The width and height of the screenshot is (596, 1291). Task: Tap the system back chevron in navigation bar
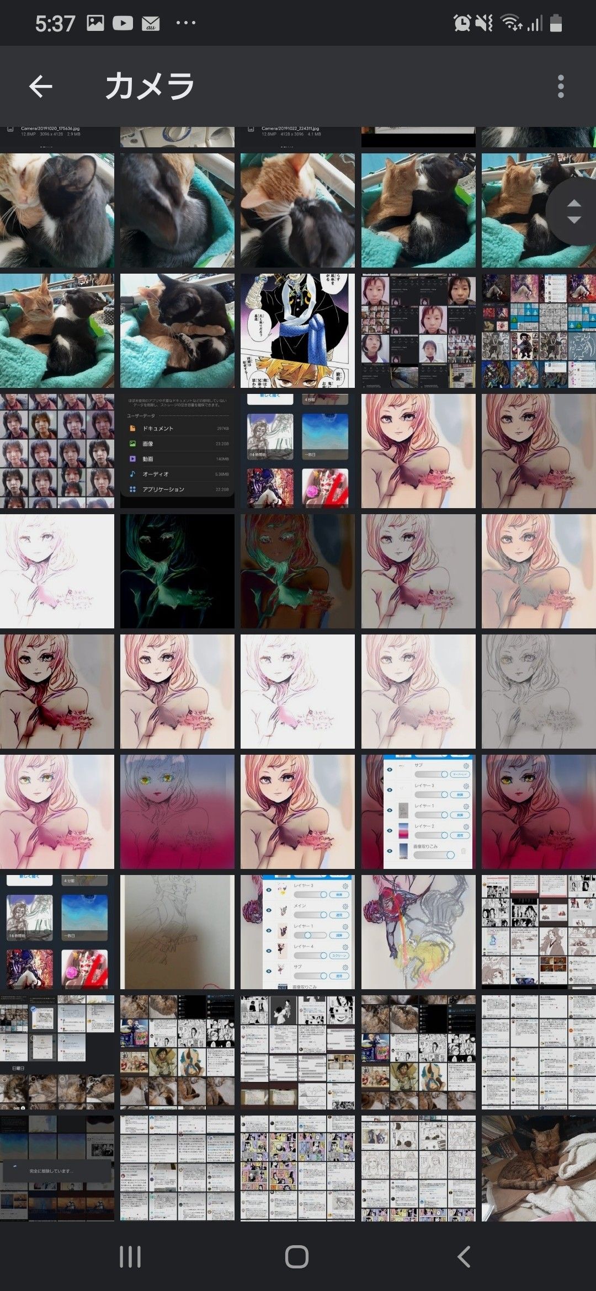[x=464, y=1257]
